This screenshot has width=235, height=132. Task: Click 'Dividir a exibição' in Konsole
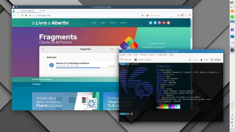[143, 60]
